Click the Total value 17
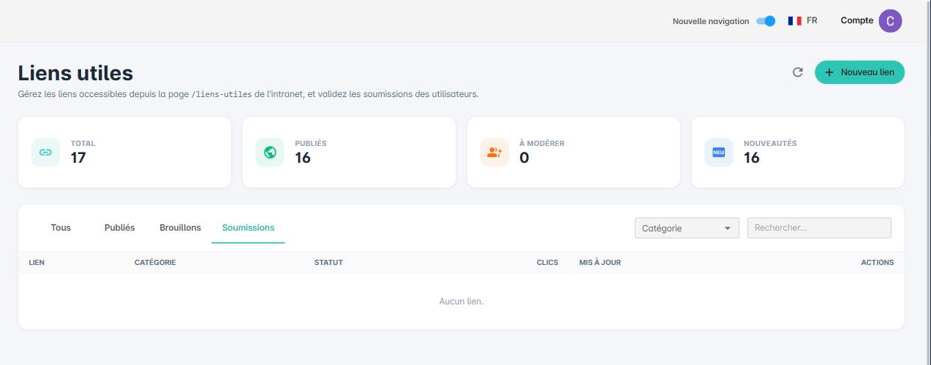The width and height of the screenshot is (931, 365). pyautogui.click(x=78, y=158)
